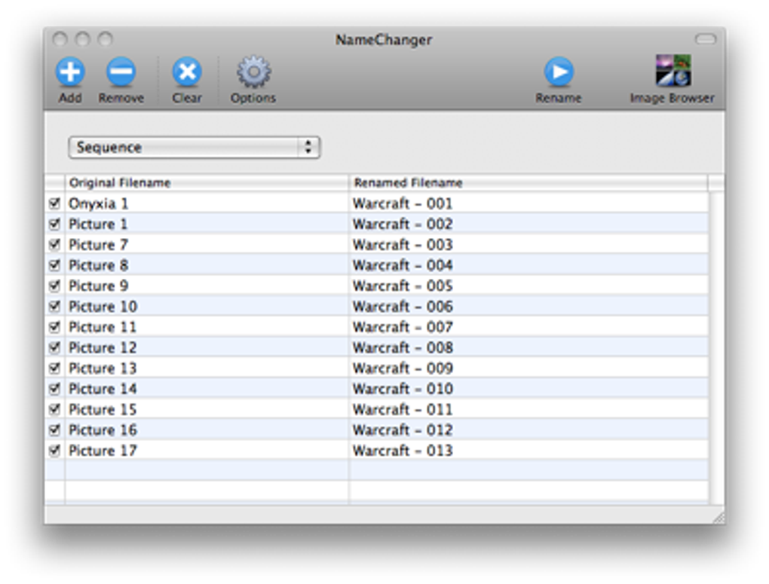Click the Warcraft - 010 renamed cell
The image size is (769, 584).
528,389
